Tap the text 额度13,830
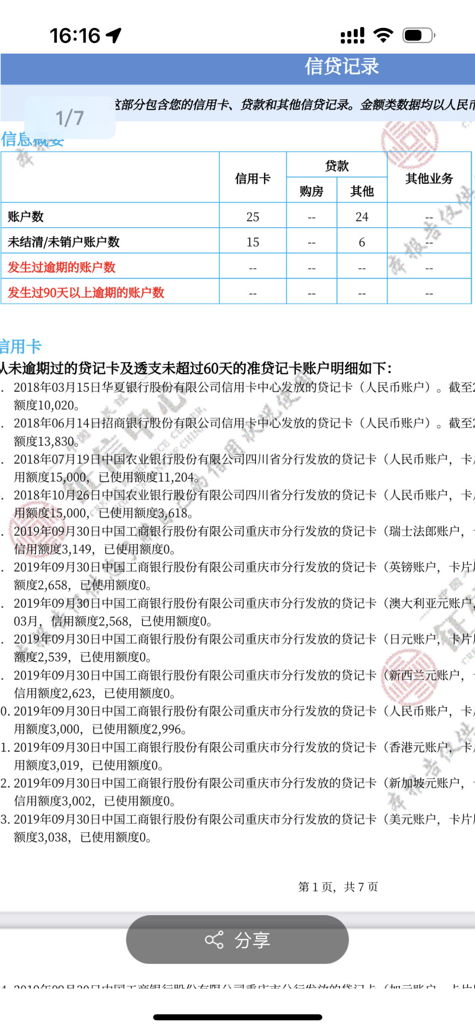Image resolution: width=475 pixels, height=1030 pixels. (x=46, y=441)
